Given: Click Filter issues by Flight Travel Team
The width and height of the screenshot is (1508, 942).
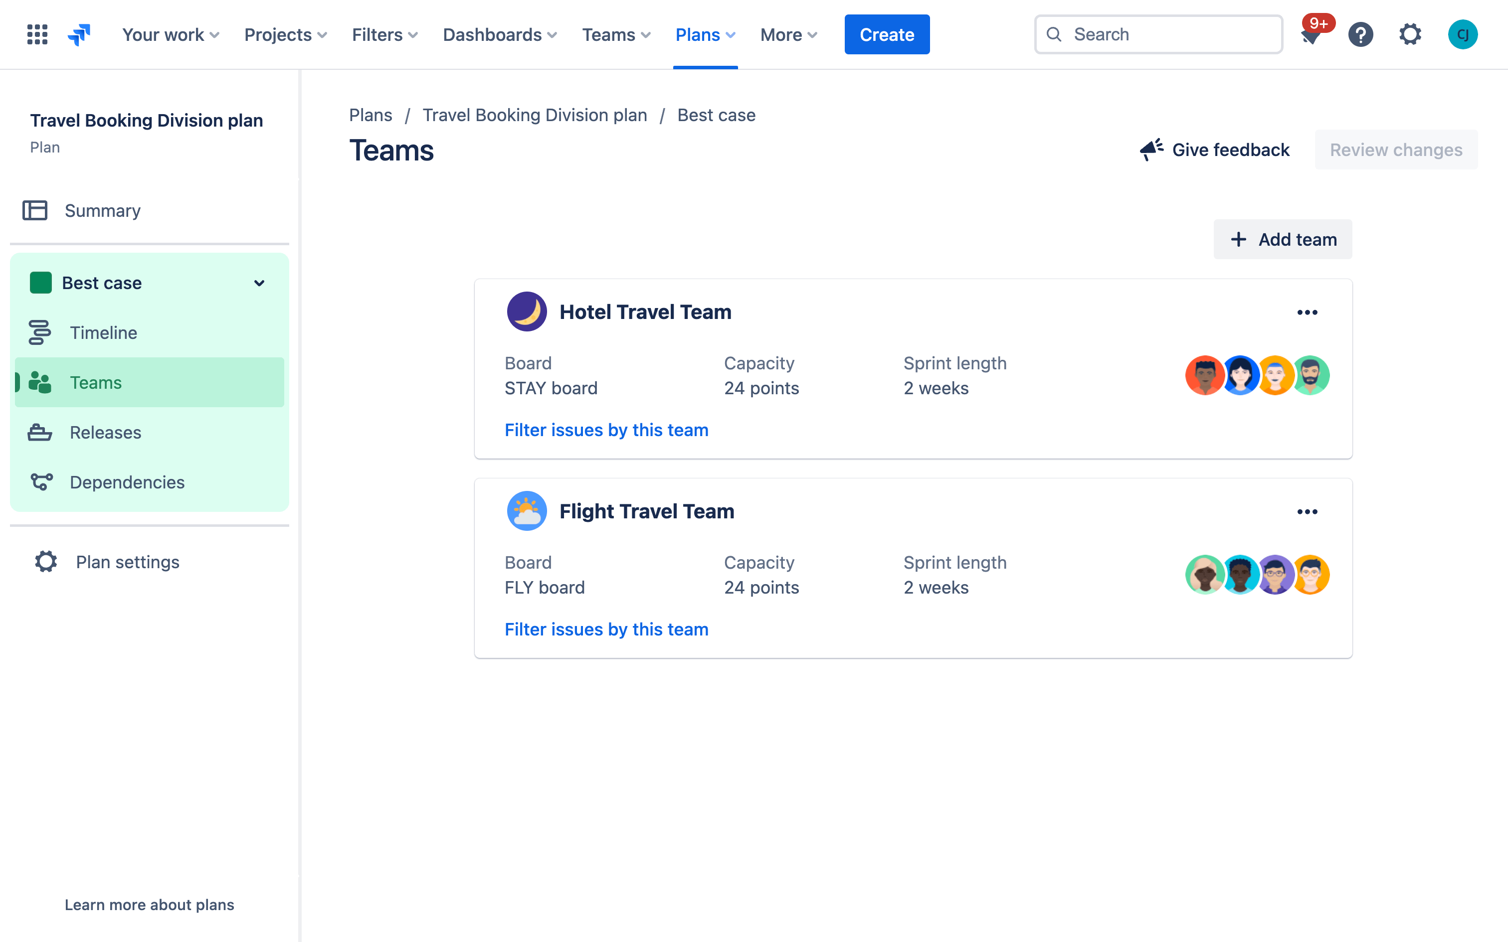Looking at the screenshot, I should (x=606, y=629).
